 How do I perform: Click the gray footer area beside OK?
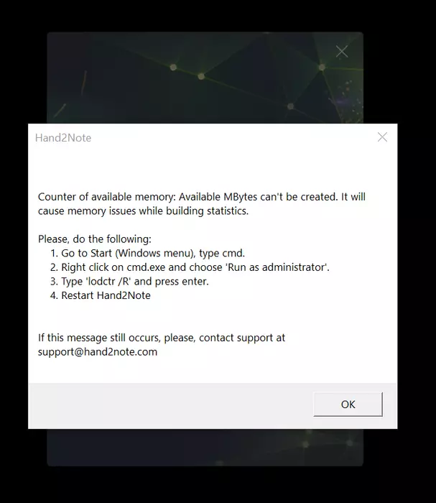pos(170,406)
